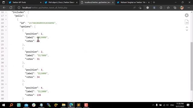The image size is (193, 108).
Task: Click the votes value 34
Action: 38,77
